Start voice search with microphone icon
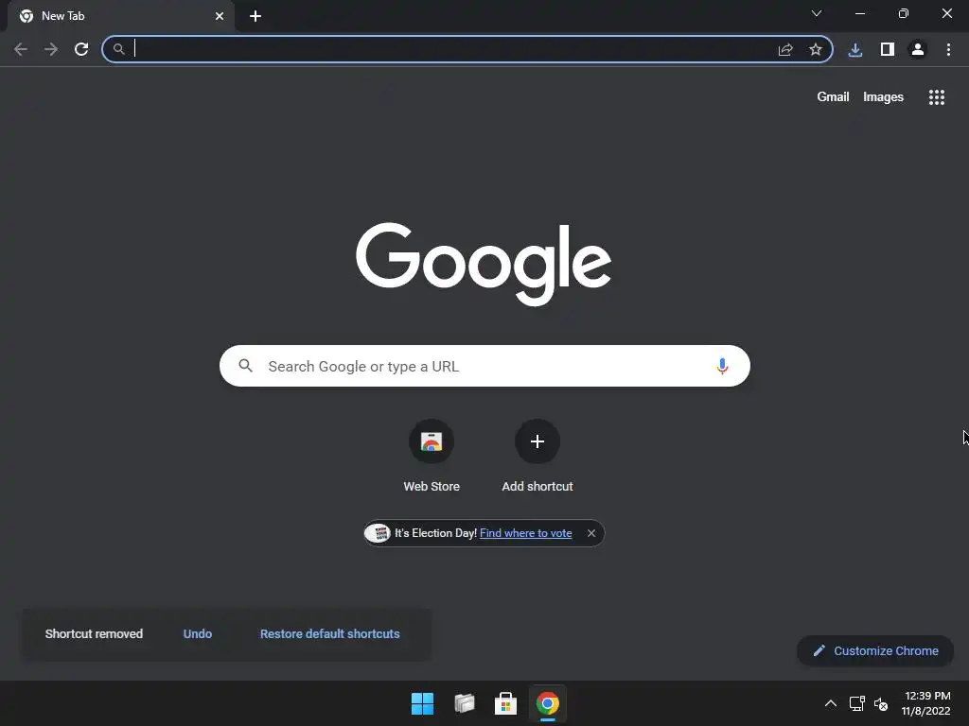The width and height of the screenshot is (969, 726). (x=722, y=366)
